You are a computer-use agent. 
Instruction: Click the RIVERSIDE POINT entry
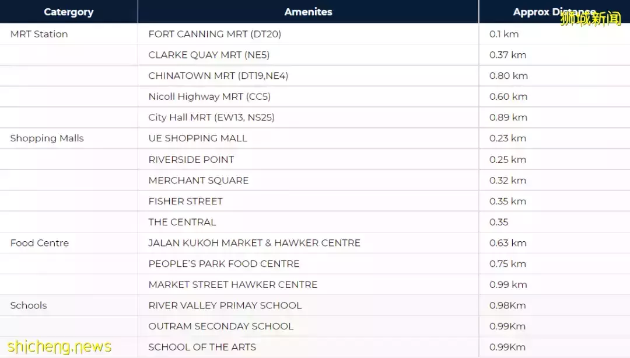(x=191, y=159)
